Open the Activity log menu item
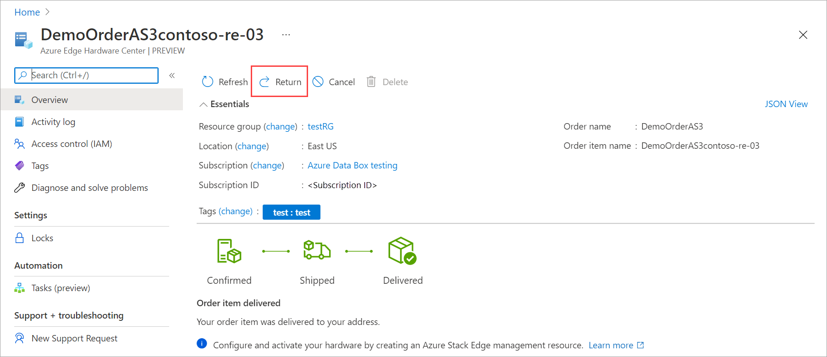 pyautogui.click(x=53, y=122)
